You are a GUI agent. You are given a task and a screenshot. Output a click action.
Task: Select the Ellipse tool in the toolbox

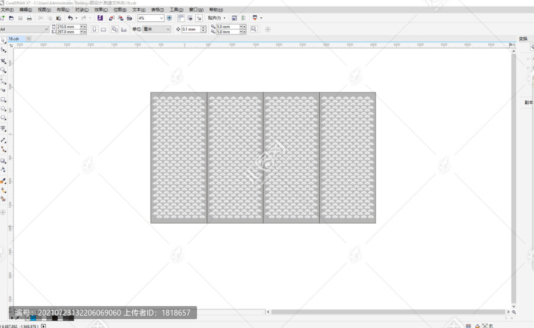[3, 109]
